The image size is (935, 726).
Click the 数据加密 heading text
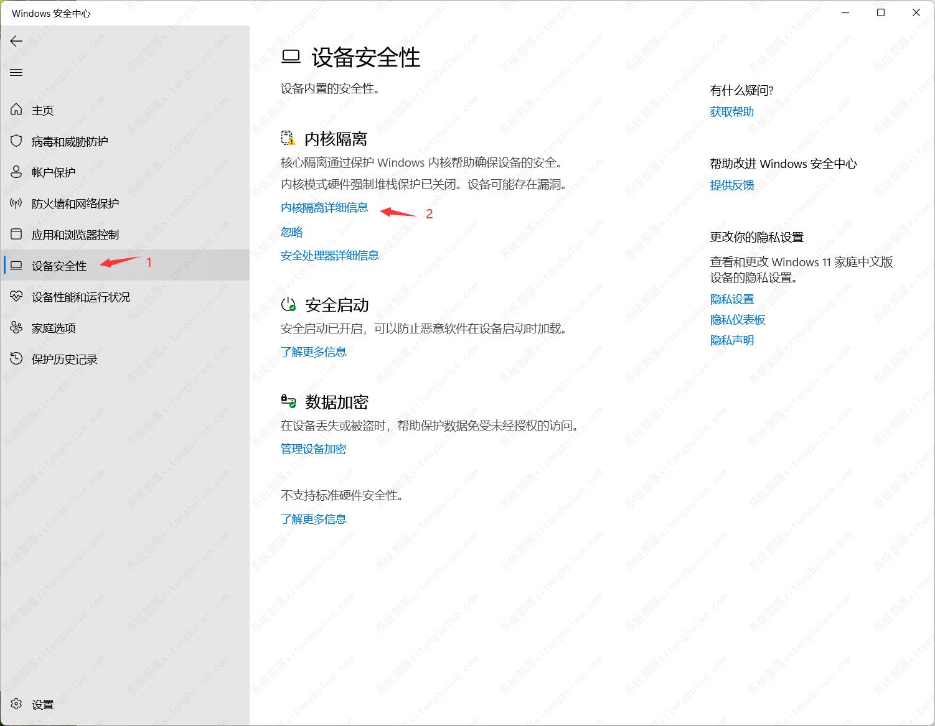tap(337, 402)
